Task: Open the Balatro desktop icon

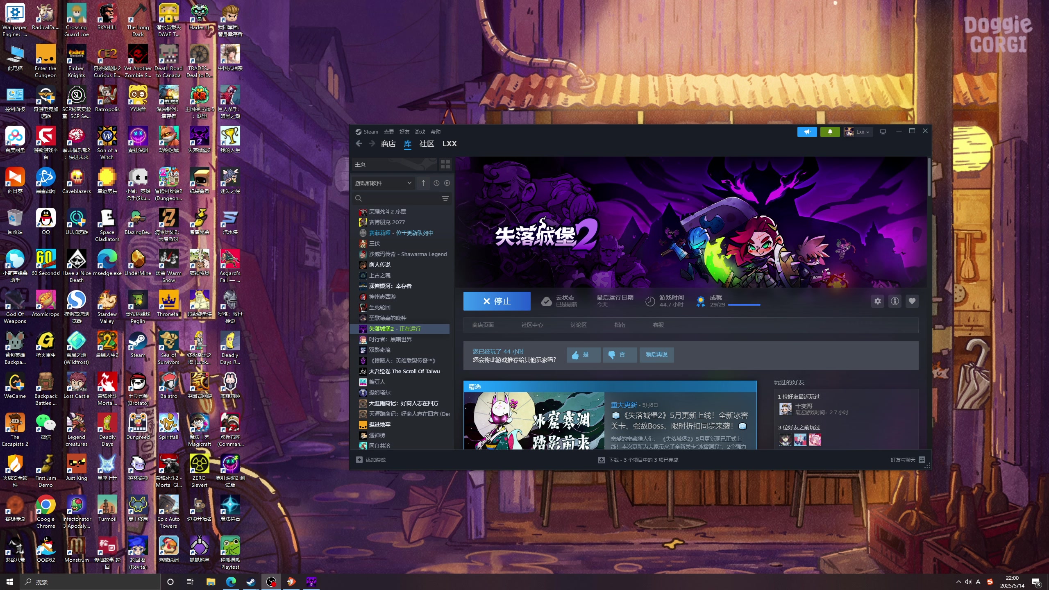Action: [x=168, y=386]
